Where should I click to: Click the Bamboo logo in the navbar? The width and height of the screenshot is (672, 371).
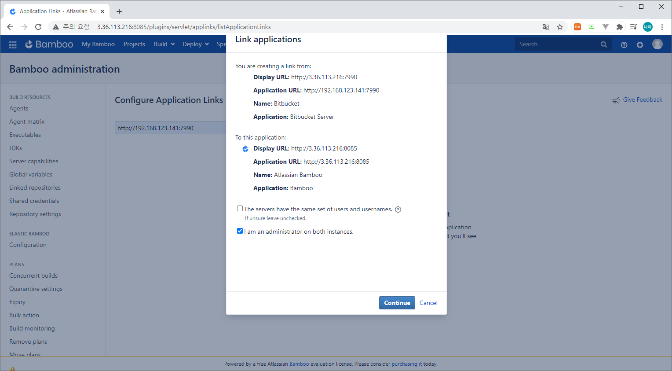pyautogui.click(x=49, y=44)
